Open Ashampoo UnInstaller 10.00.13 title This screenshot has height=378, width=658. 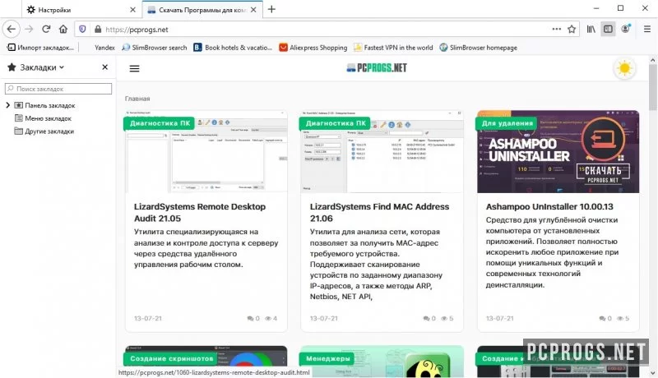[549, 206]
